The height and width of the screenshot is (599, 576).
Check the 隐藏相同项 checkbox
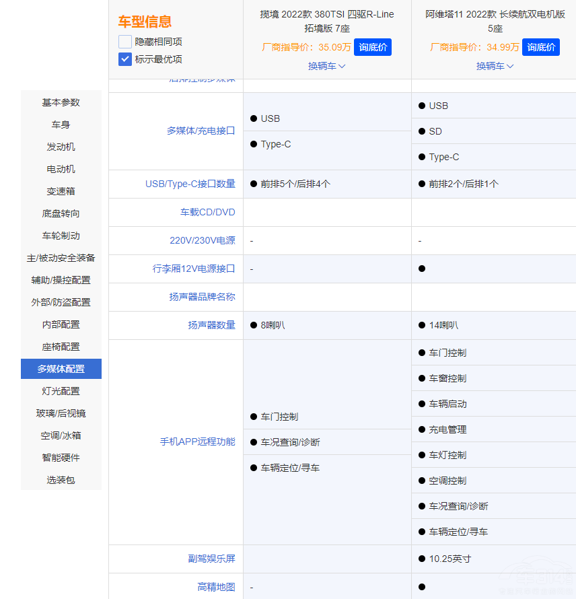[x=125, y=42]
